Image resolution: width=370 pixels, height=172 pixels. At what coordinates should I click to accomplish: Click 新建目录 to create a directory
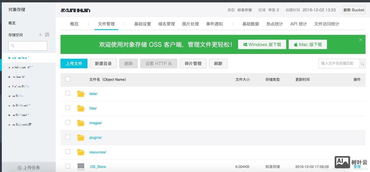pyautogui.click(x=103, y=63)
